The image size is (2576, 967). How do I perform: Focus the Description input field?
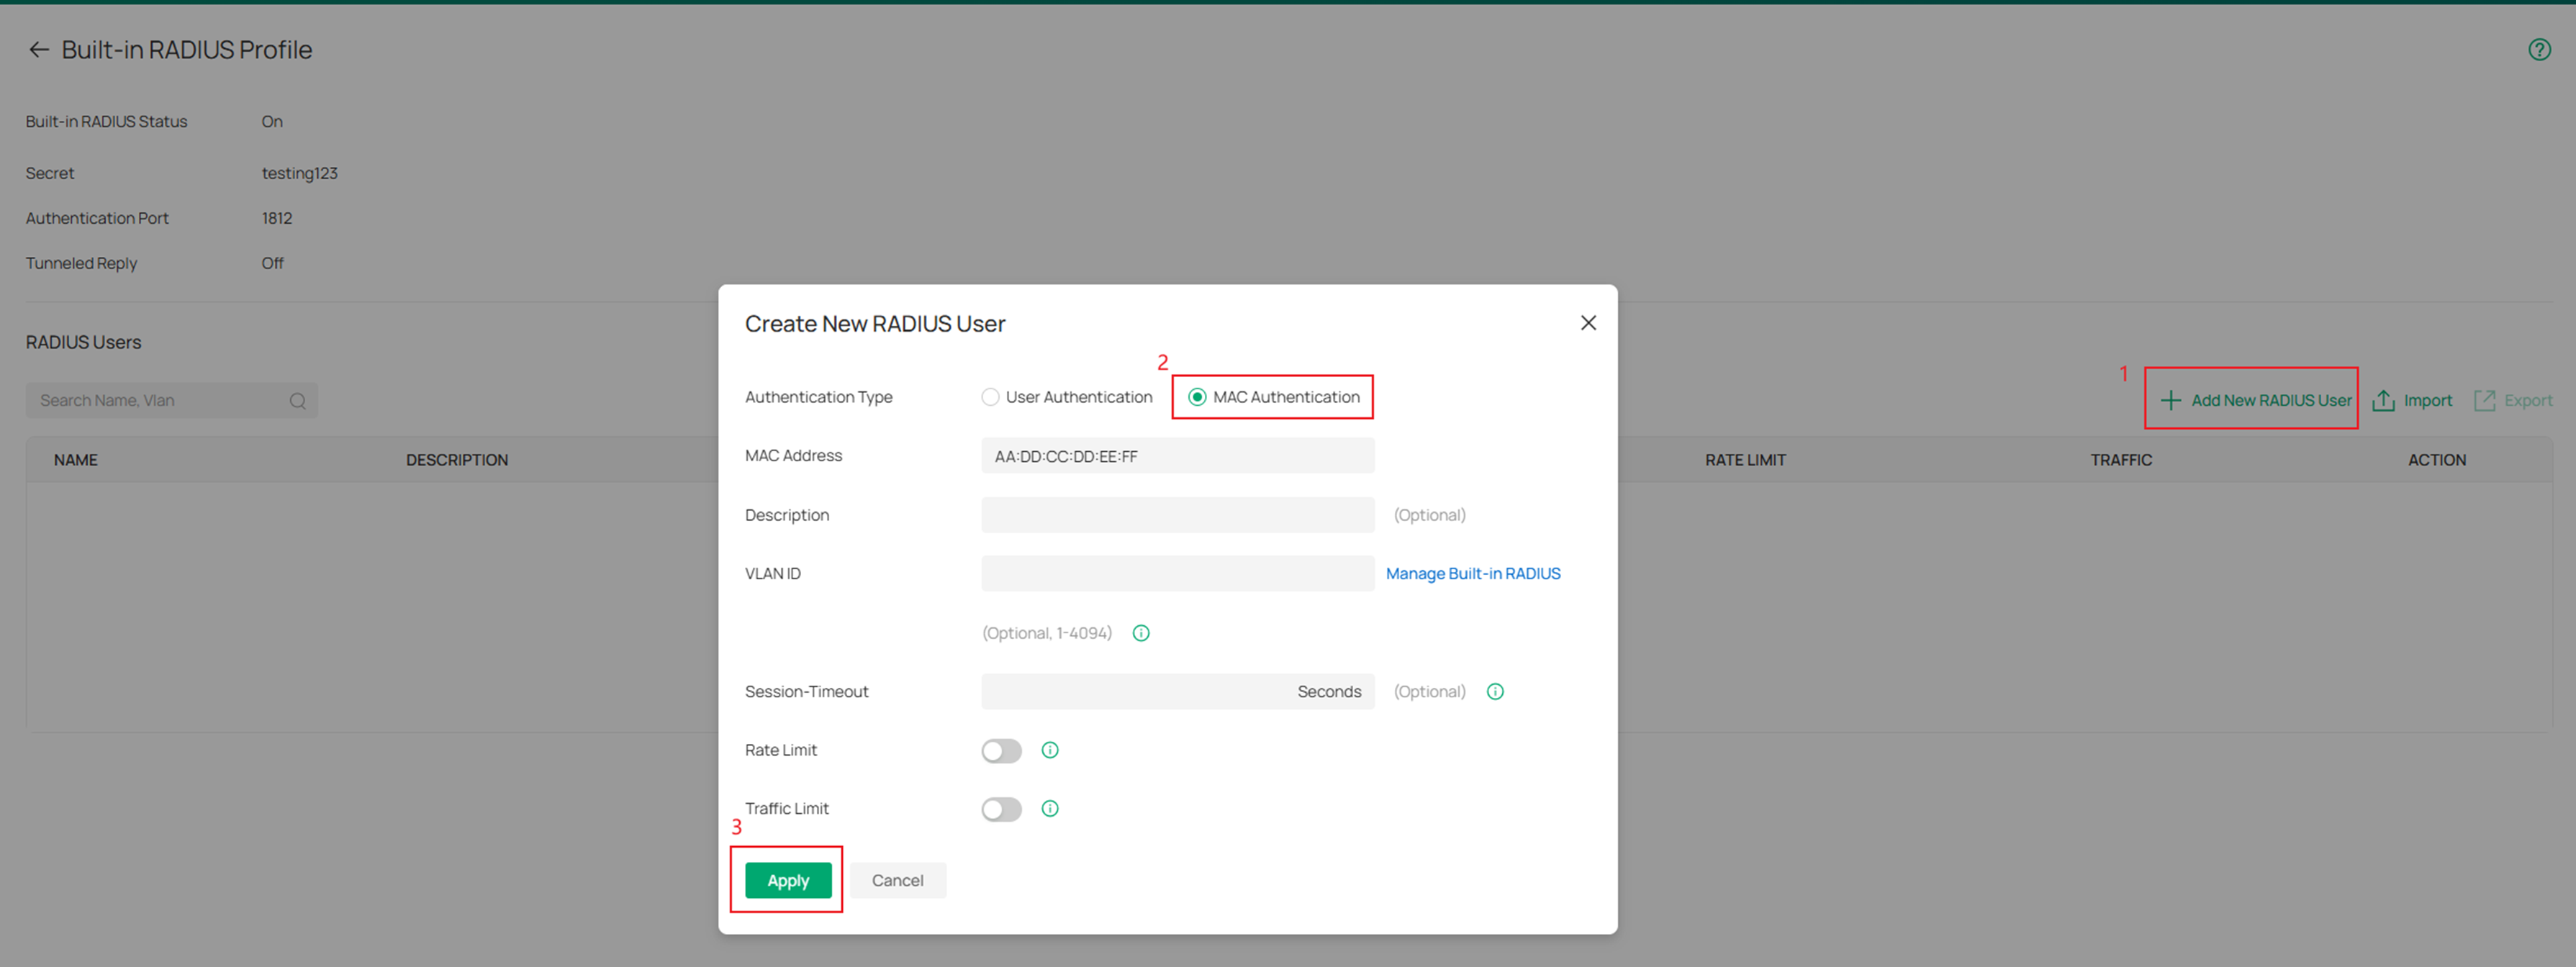1178,515
